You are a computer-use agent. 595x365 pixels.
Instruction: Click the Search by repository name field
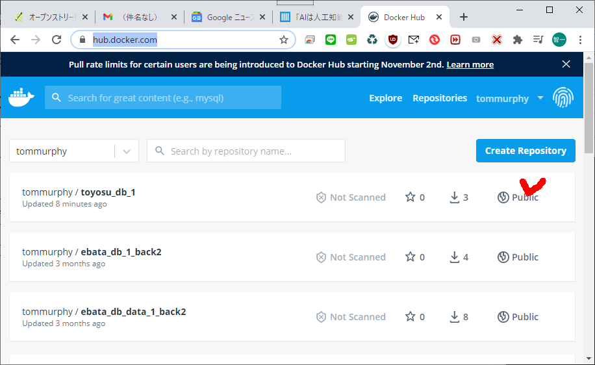253,151
